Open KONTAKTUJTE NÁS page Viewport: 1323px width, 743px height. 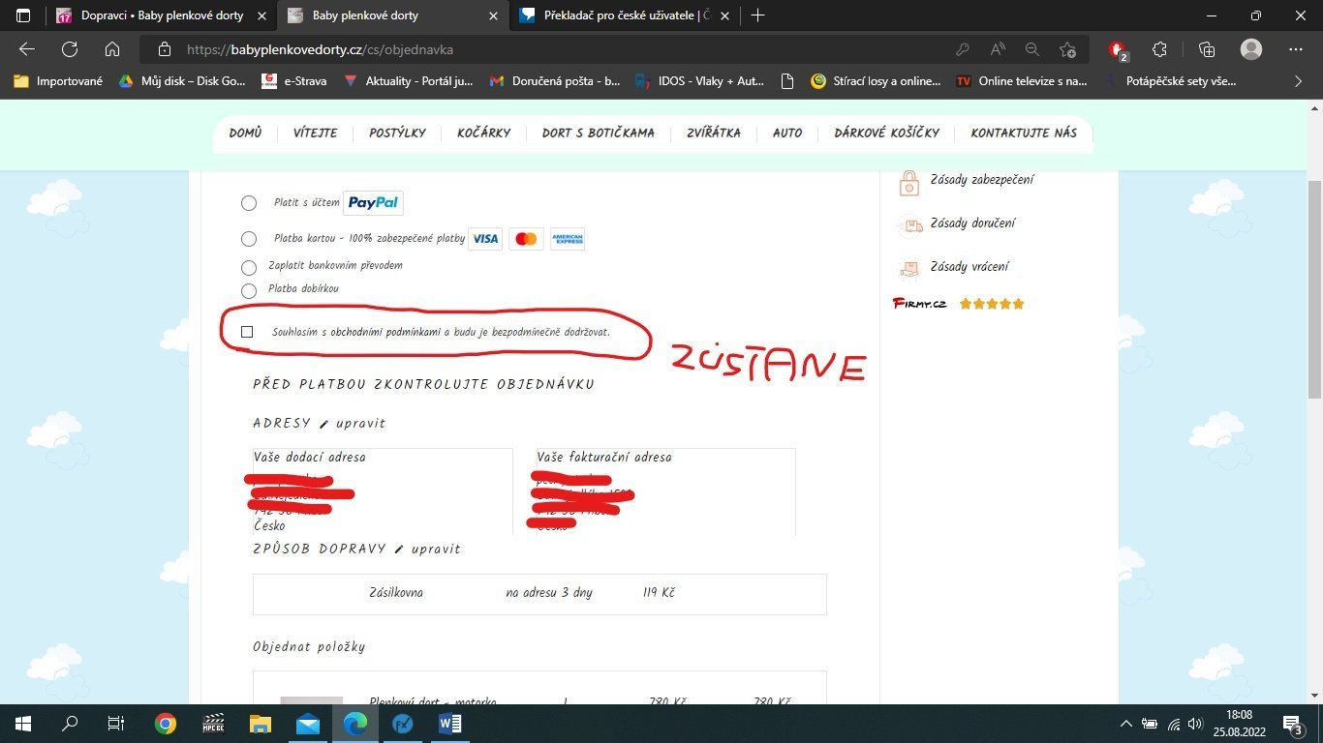(x=1024, y=133)
